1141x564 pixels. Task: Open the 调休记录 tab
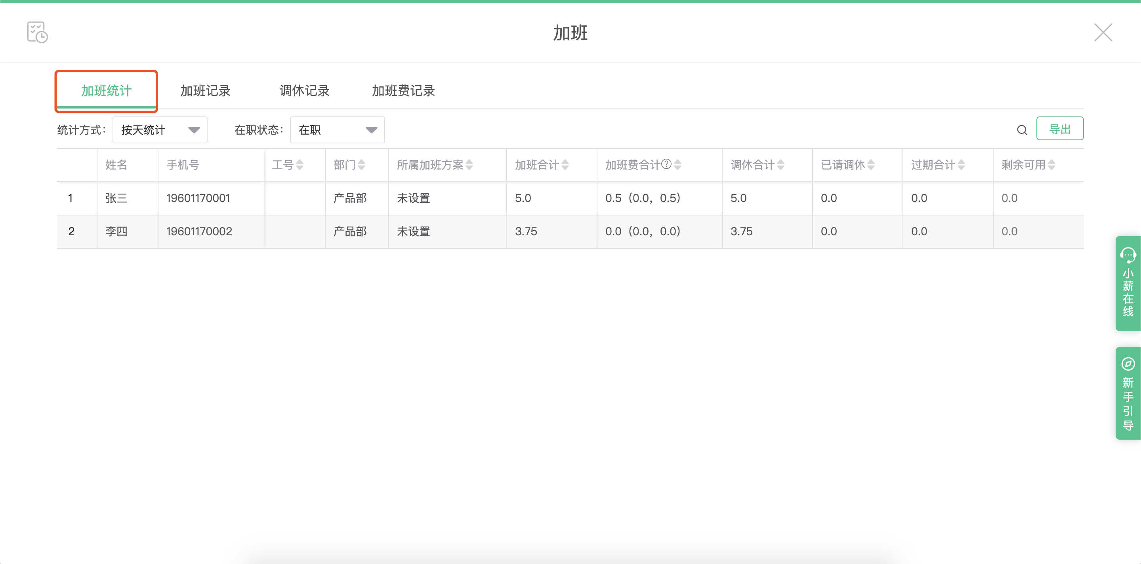305,90
